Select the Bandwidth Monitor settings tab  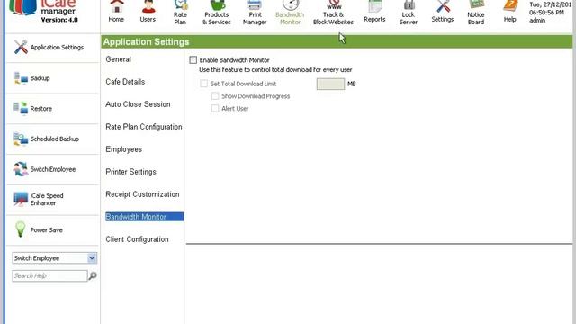point(144,217)
